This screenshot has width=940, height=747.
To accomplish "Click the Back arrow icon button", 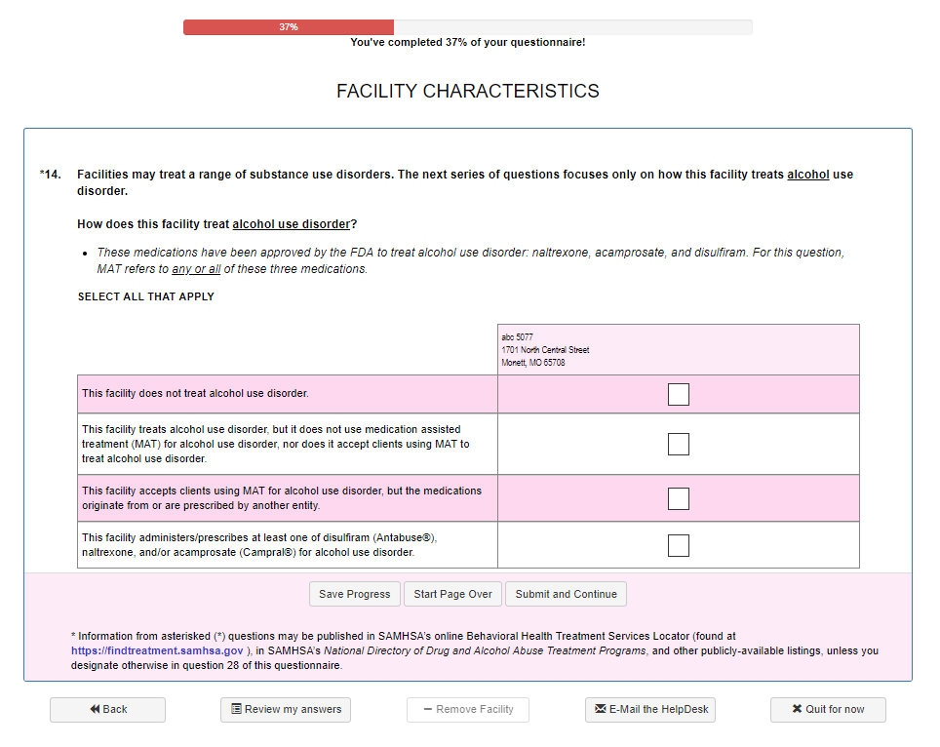I will (x=96, y=710).
